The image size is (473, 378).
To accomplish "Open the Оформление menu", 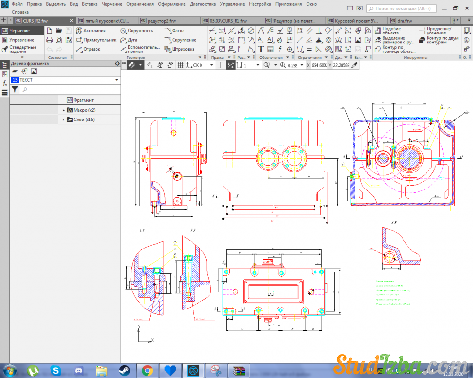I will (x=172, y=4).
